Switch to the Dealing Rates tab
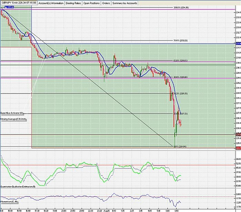The width and height of the screenshot is (241, 212). [x=73, y=3]
